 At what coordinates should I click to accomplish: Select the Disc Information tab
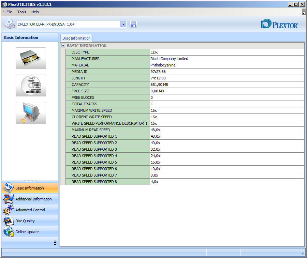(x=76, y=38)
